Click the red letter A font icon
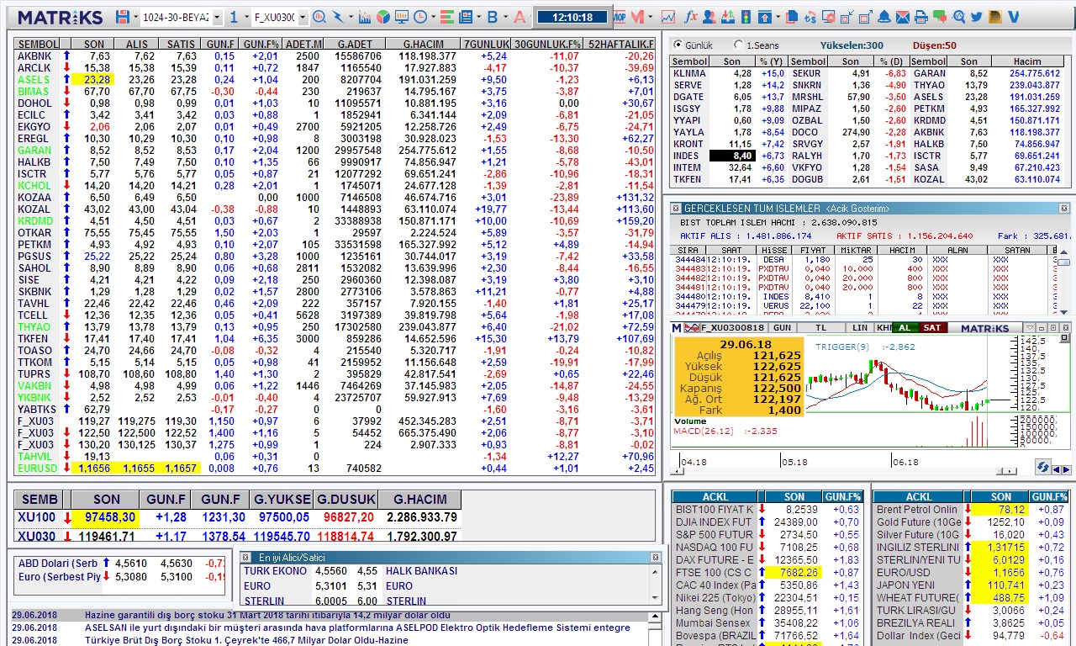1076x646 pixels. pos(520,17)
